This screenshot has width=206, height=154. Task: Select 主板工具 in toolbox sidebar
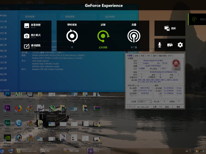click(3, 27)
